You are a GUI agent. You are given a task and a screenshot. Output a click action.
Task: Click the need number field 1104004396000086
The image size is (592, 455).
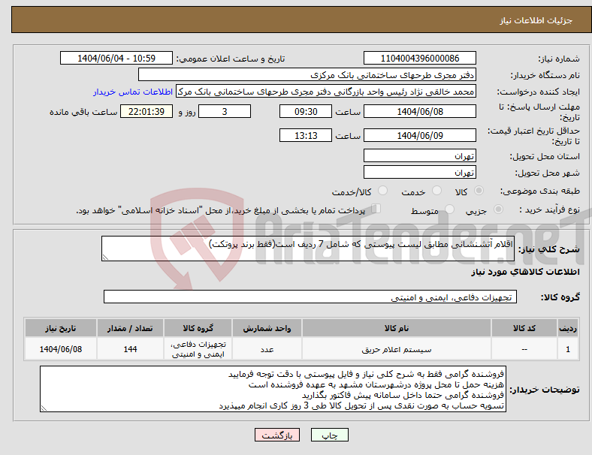(420, 58)
